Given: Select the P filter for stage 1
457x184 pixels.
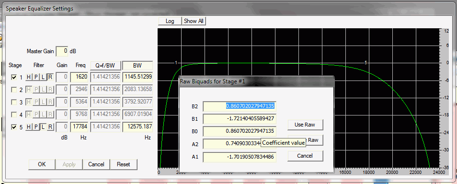Looking at the screenshot, I should (36, 77).
